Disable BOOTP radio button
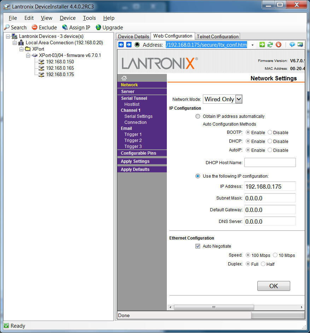310x333 pixels. pos(270,132)
